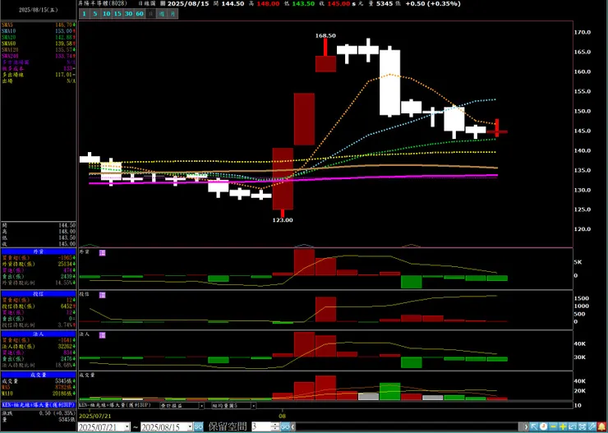Click GO button next to 保留空間 field
This screenshot has width=608, height=433.
point(285,426)
